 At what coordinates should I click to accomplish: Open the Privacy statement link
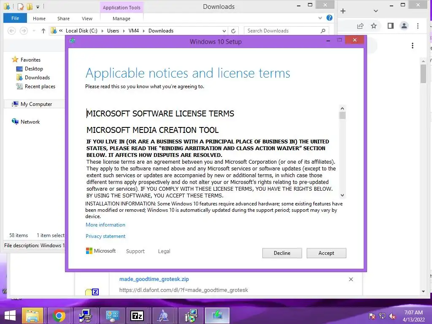click(105, 236)
